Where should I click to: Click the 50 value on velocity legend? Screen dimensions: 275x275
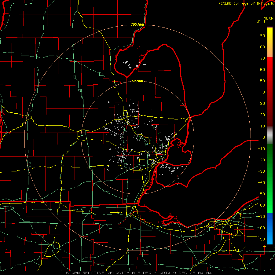pos(262,81)
